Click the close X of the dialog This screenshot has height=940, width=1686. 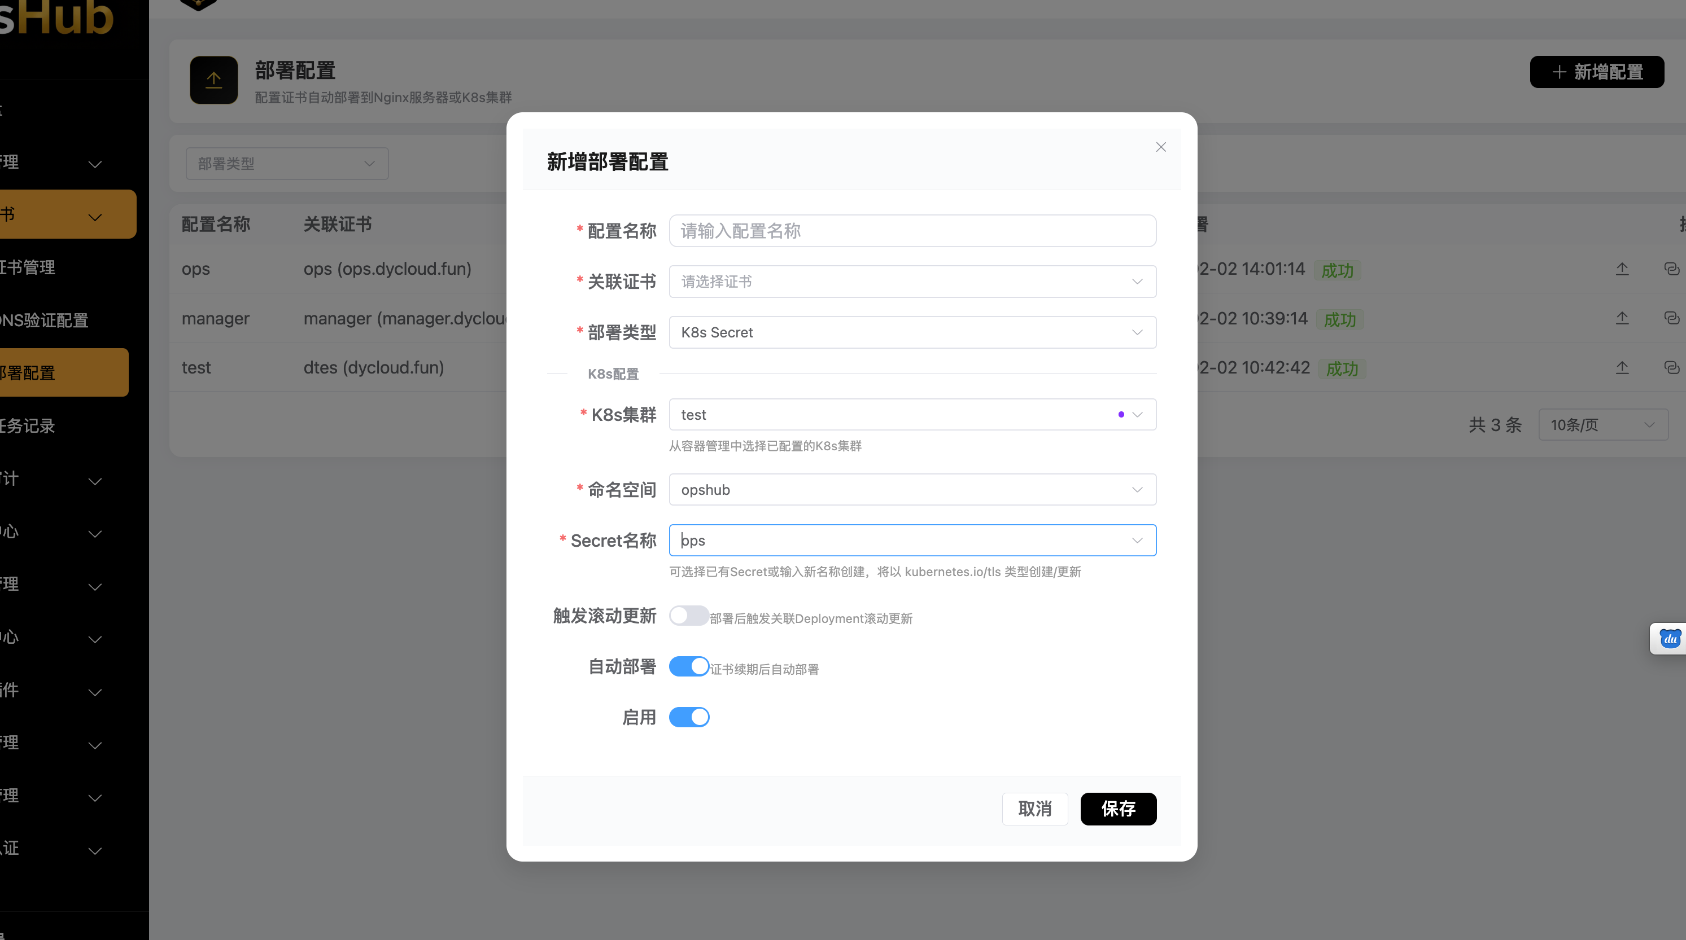coord(1161,147)
